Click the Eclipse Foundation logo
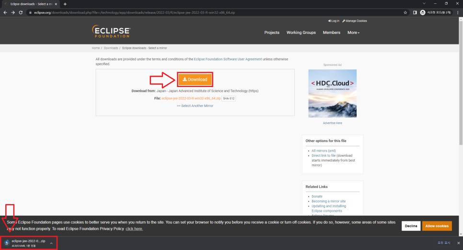 [111, 31]
